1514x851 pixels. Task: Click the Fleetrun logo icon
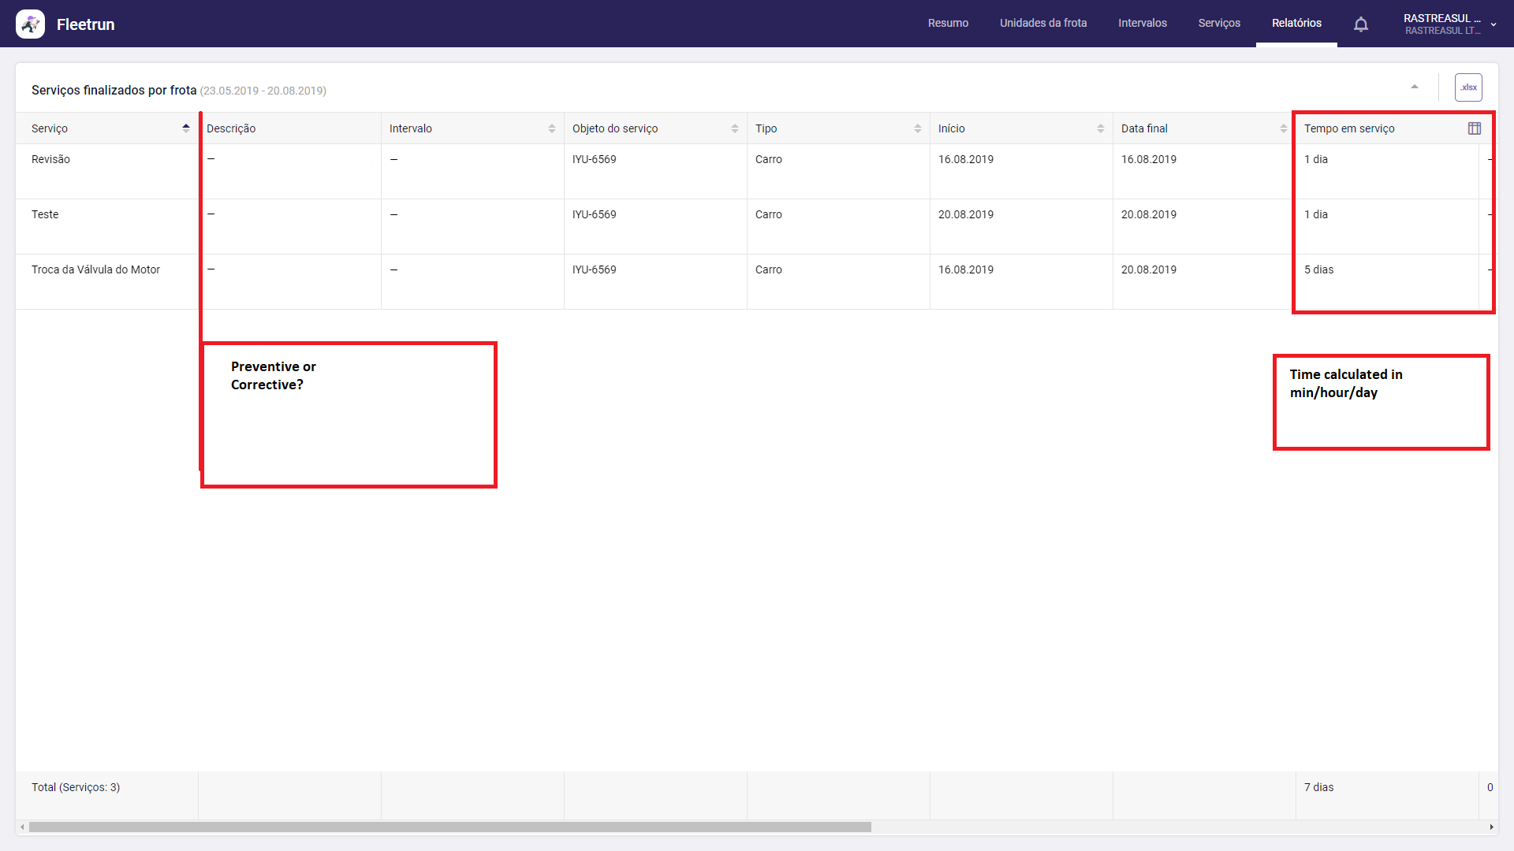coord(30,24)
